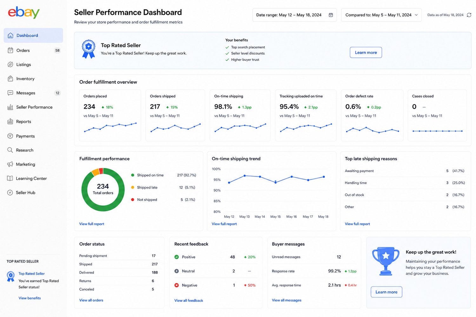This screenshot has width=476, height=317.
Task: Select green Shipped on time legend dot
Action: point(133,175)
